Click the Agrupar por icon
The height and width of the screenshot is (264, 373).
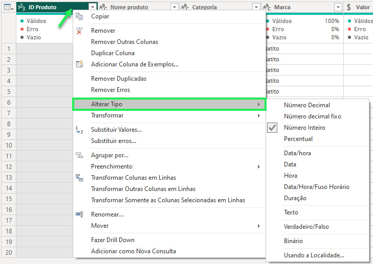[x=79, y=155]
